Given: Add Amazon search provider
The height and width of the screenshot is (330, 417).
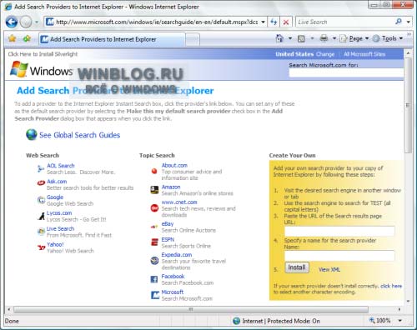Looking at the screenshot, I should [171, 187].
